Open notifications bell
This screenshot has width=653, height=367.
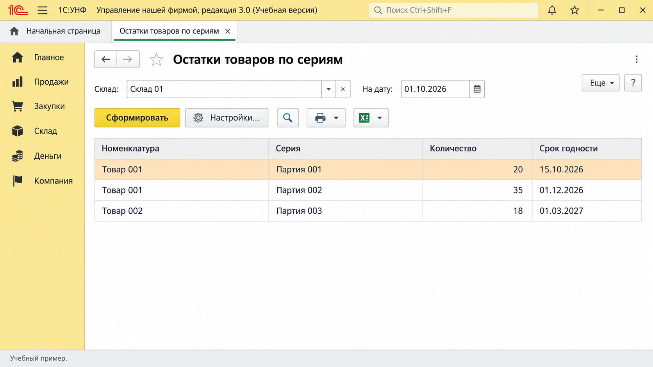click(x=552, y=10)
